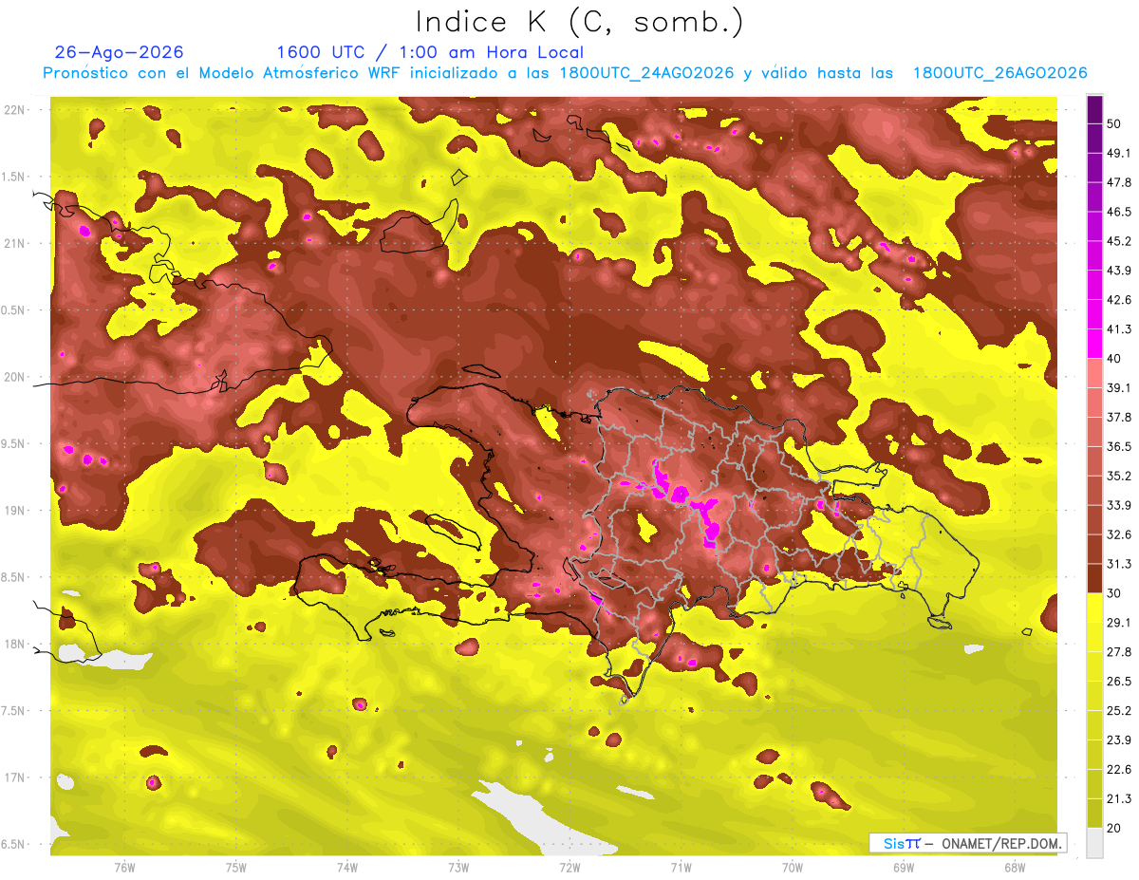This screenshot has height=880, width=1139.
Task: Click the "49.1" legend value
Action: pos(1118,153)
